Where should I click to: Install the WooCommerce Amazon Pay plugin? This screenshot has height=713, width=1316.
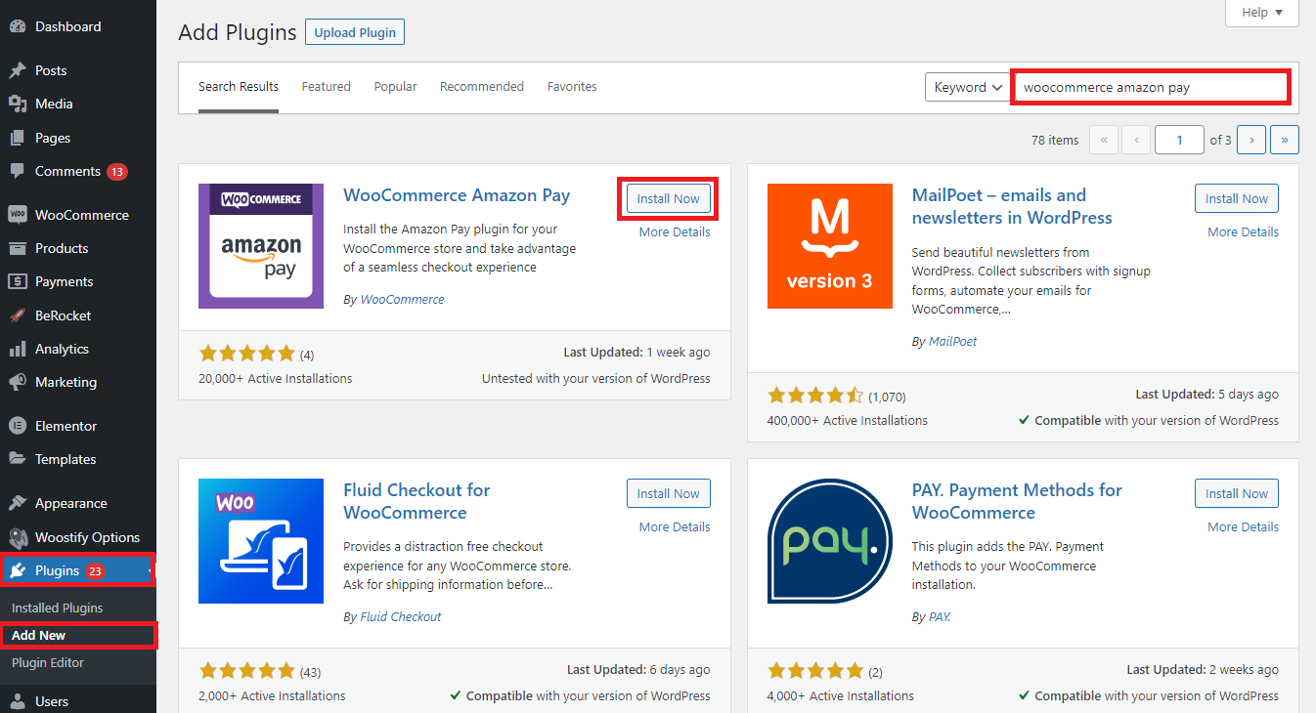(x=669, y=198)
